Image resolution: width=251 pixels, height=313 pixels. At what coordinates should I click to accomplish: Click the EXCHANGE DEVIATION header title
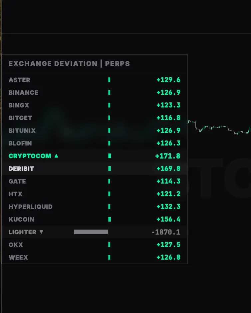pos(53,64)
